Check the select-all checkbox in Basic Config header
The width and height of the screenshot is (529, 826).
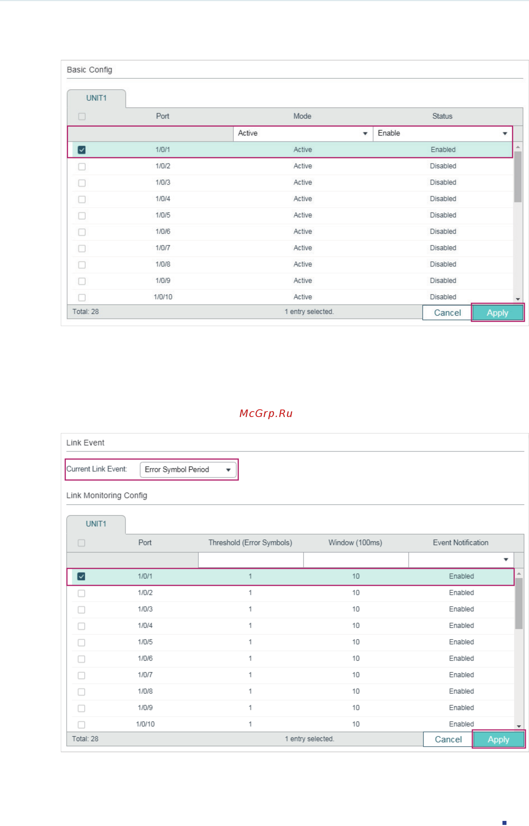click(82, 116)
